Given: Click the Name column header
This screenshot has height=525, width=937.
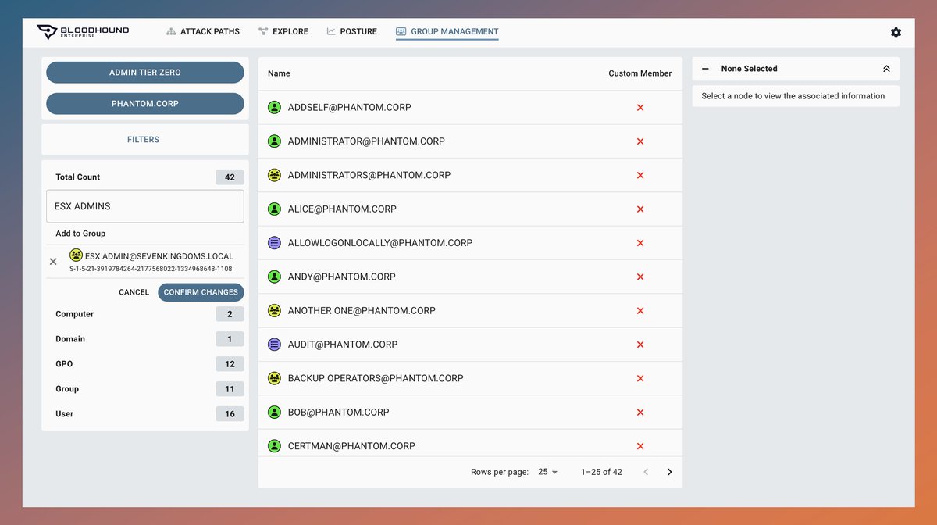Looking at the screenshot, I should pyautogui.click(x=279, y=73).
